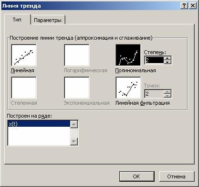Click the Степень degree input field

click(x=154, y=60)
